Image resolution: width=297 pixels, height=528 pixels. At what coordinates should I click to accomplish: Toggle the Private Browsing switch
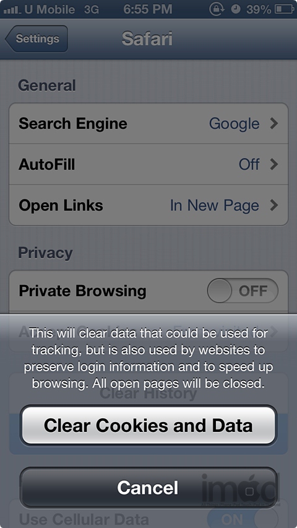click(x=243, y=291)
